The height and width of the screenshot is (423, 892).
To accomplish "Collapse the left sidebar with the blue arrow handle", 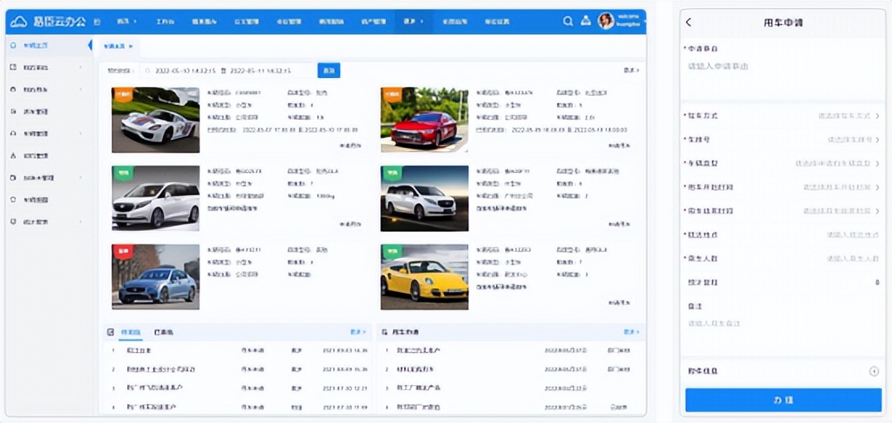I will click(x=89, y=46).
